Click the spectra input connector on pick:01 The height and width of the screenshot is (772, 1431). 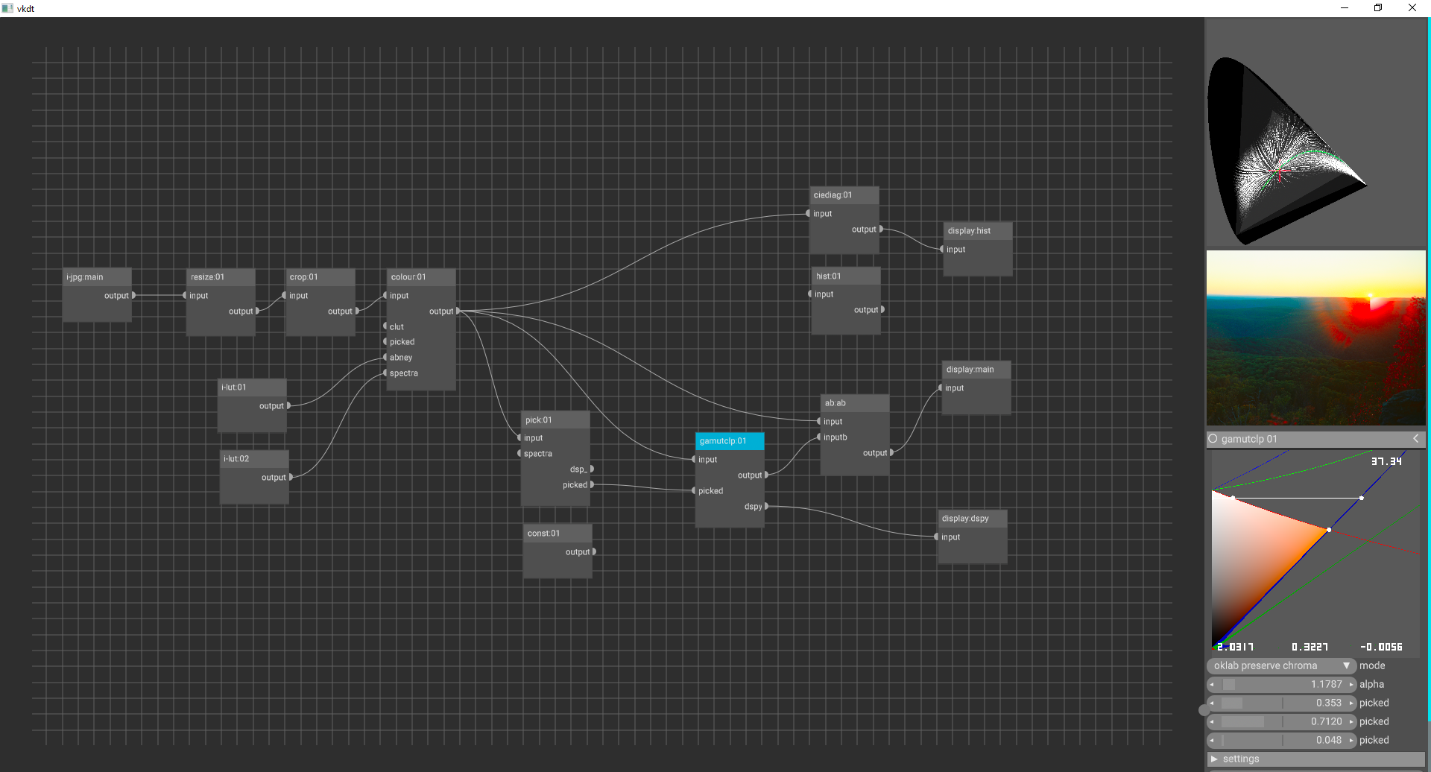[519, 454]
